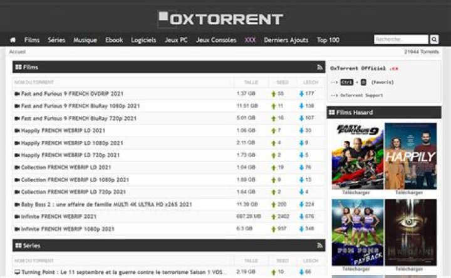The width and height of the screenshot is (451, 278).
Task: Open Fast and Furious 9 BluRay 720p torrent
Action: (x=78, y=118)
